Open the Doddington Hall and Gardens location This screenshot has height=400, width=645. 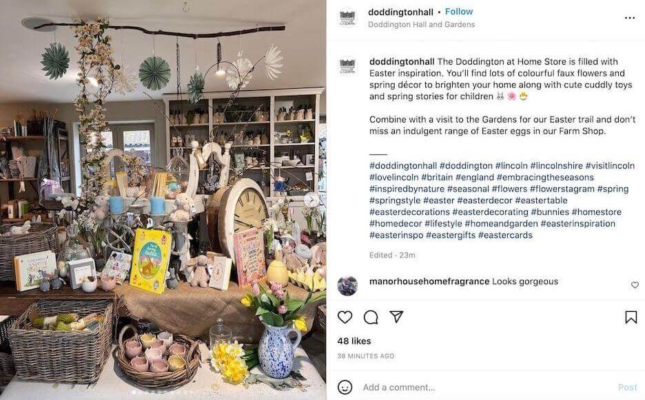tap(421, 25)
